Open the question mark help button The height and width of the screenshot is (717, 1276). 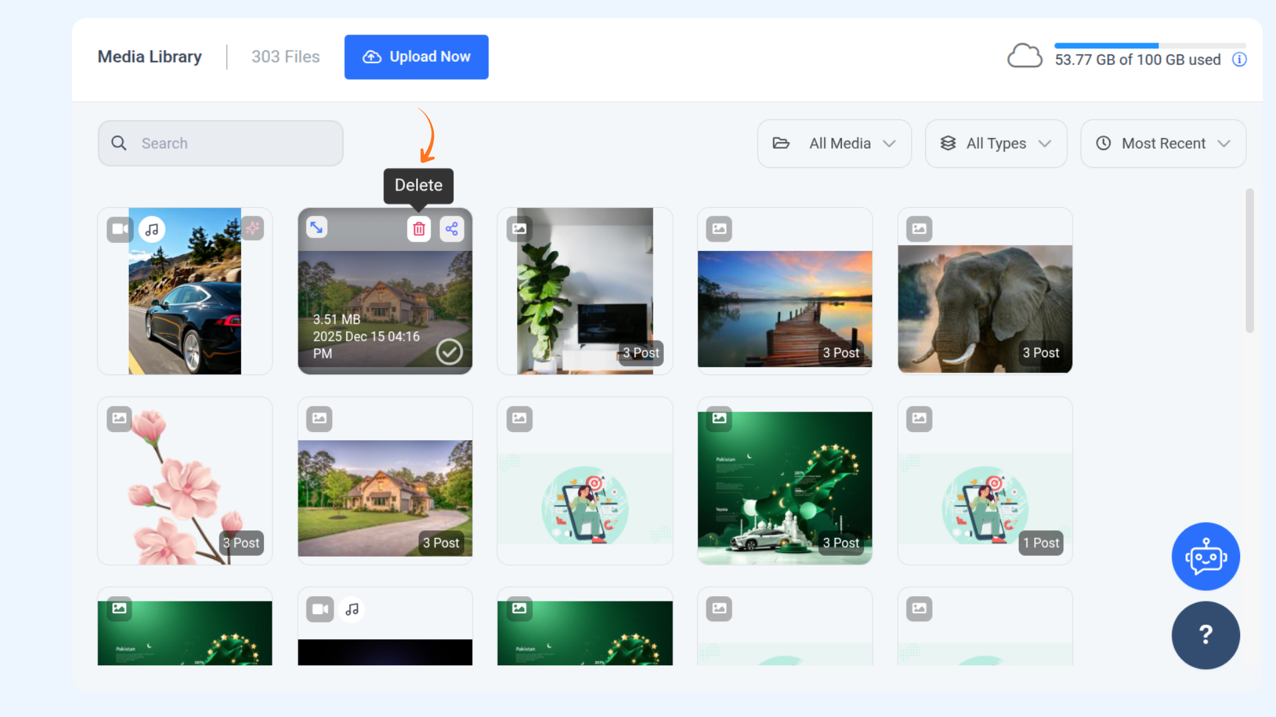click(1206, 635)
